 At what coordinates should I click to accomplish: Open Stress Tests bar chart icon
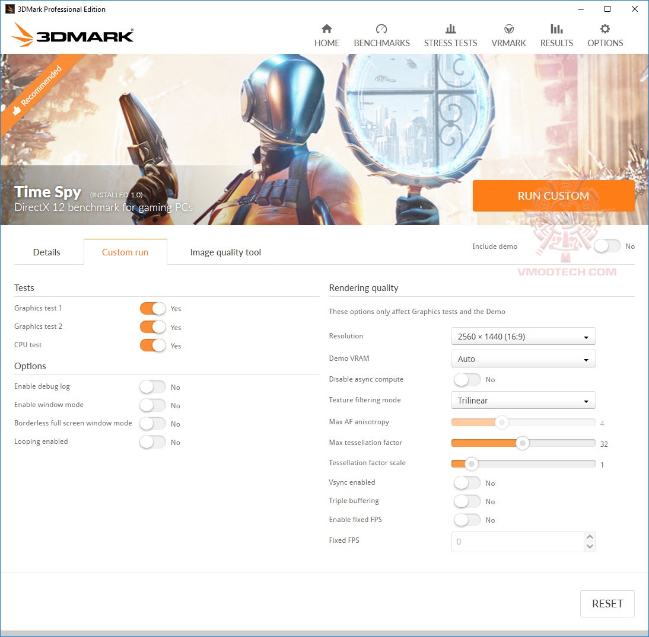[x=450, y=29]
